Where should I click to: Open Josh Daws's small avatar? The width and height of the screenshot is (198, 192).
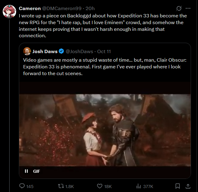click(27, 51)
